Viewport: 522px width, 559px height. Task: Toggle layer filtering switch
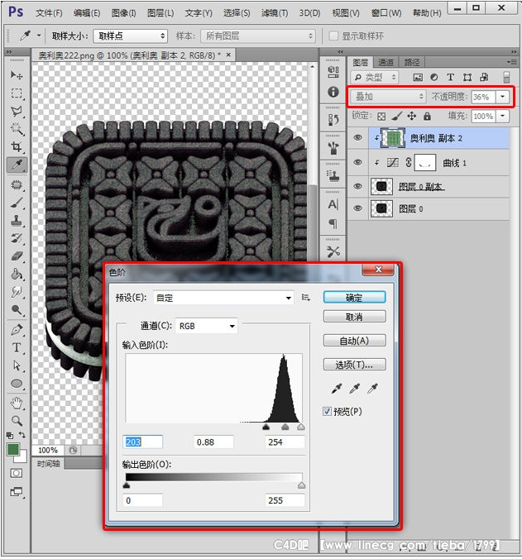[506, 78]
